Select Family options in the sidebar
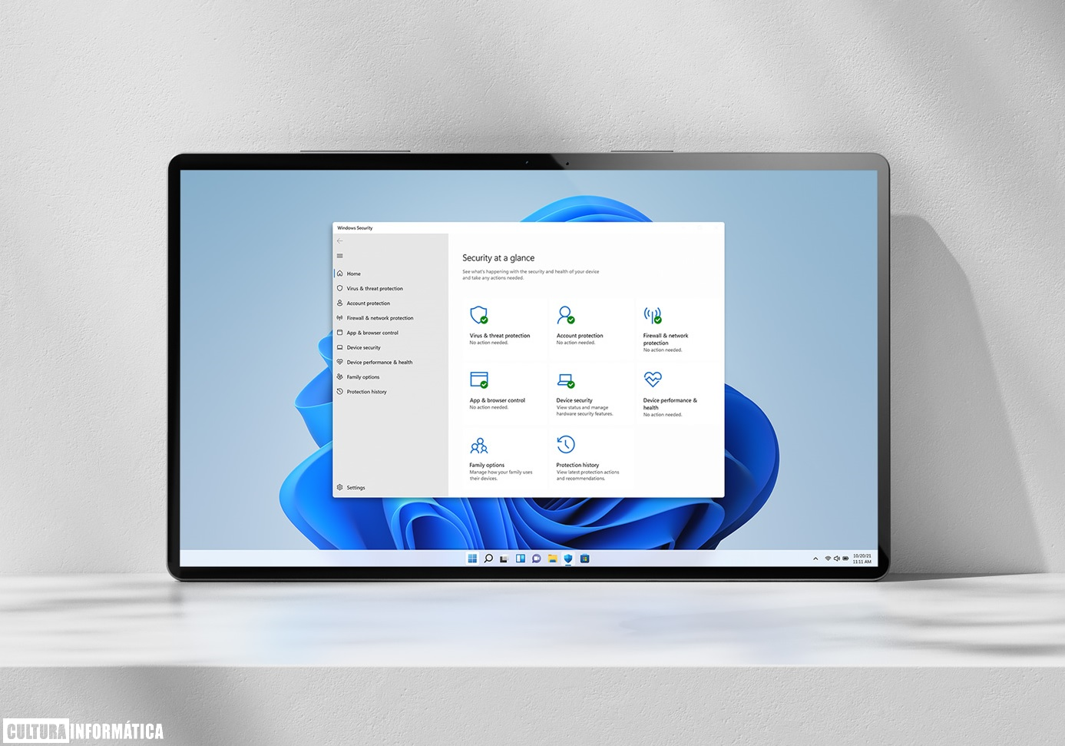The width and height of the screenshot is (1065, 746). [x=390, y=377]
